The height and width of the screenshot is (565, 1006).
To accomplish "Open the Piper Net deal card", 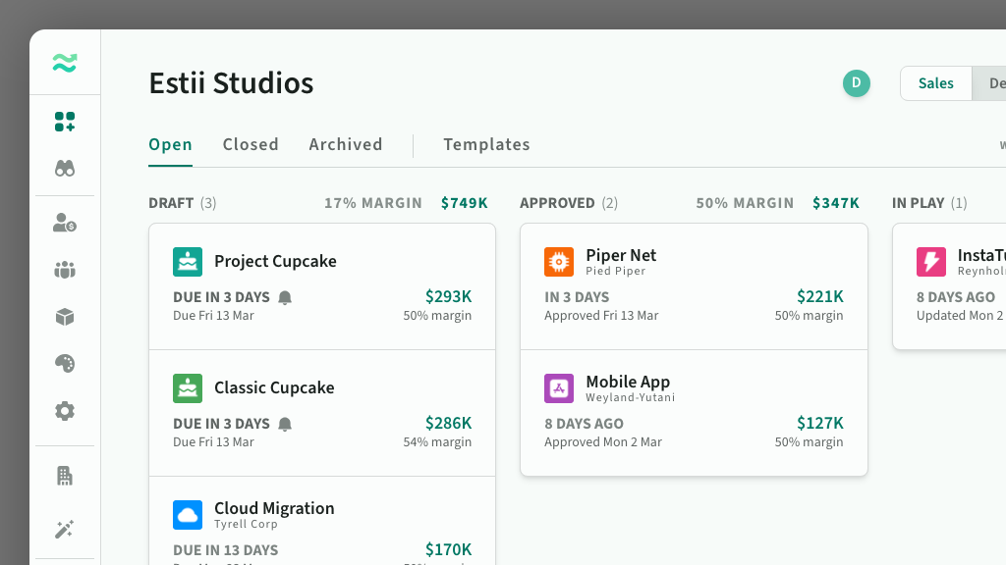I will [x=694, y=285].
